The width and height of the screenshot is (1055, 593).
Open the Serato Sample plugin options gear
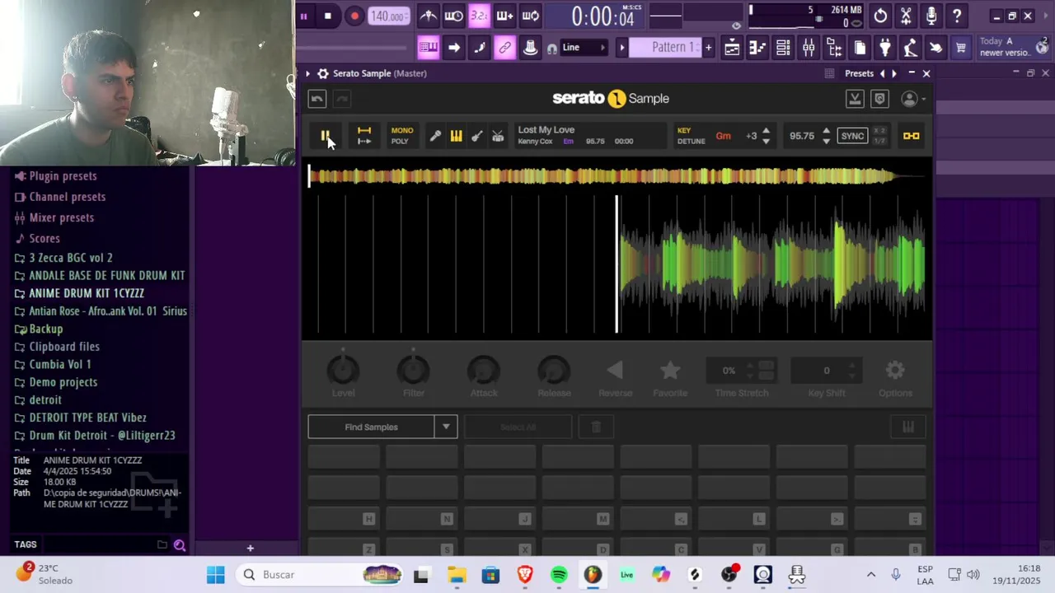coord(323,73)
